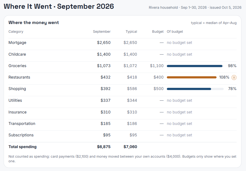246x171 pixels.
Task: Click the "Total spending" row label
Action: tap(22, 147)
